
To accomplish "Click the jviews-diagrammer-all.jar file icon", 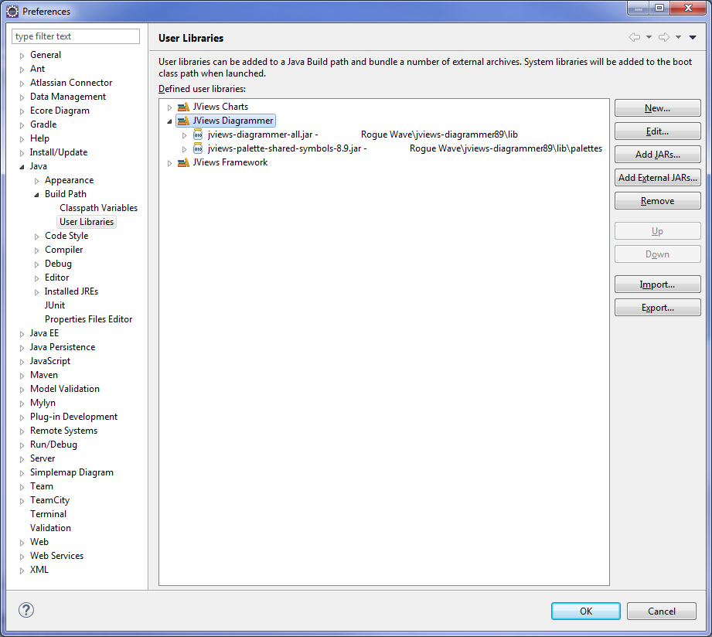I will (198, 135).
